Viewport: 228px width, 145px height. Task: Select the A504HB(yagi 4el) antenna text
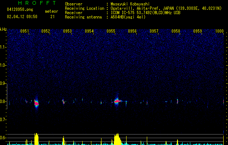[128, 17]
